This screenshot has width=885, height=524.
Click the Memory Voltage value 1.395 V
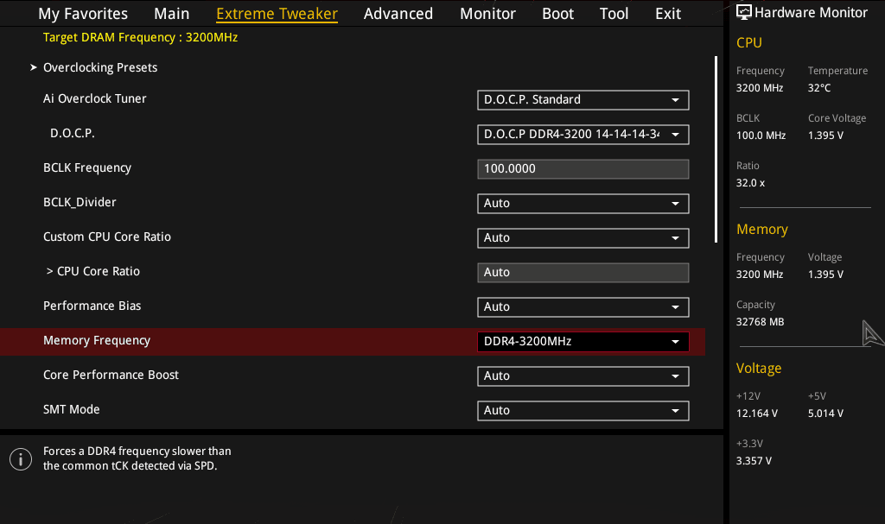(x=825, y=275)
